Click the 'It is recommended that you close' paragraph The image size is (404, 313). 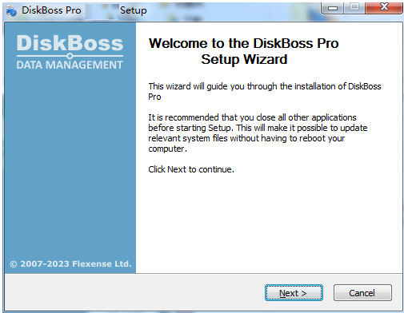258,133
